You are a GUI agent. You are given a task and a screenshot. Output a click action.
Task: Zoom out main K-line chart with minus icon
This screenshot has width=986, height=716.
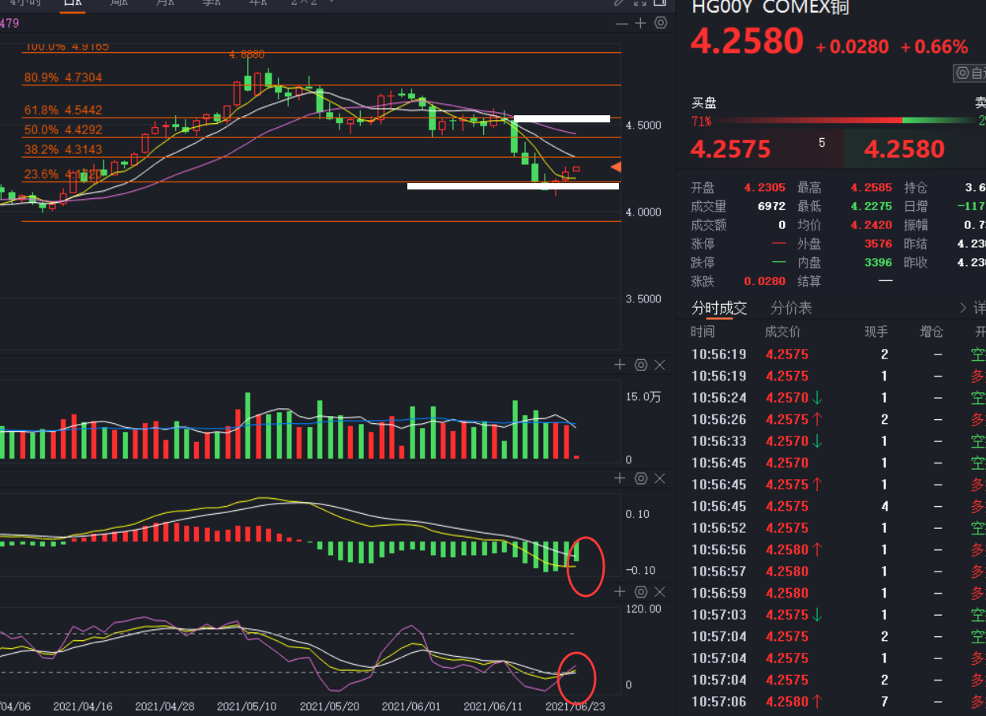(622, 23)
